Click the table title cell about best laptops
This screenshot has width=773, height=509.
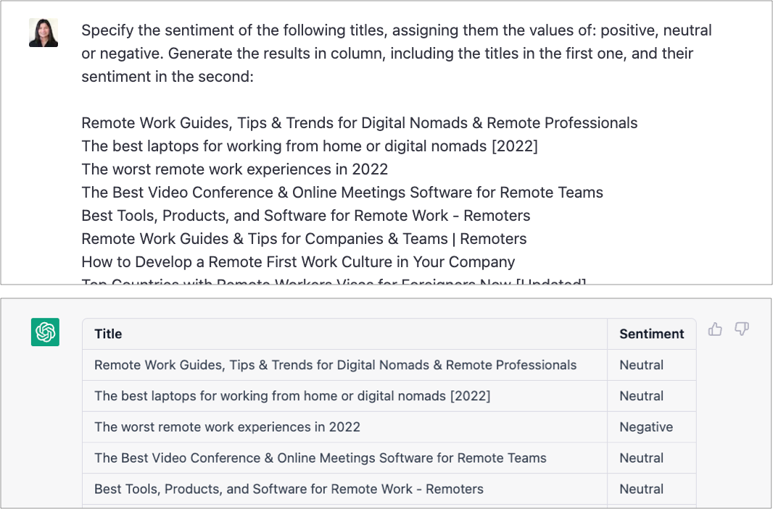(292, 396)
